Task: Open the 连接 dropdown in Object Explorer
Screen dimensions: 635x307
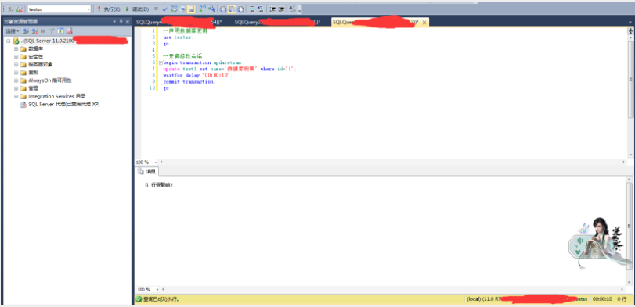Action: click(13, 31)
